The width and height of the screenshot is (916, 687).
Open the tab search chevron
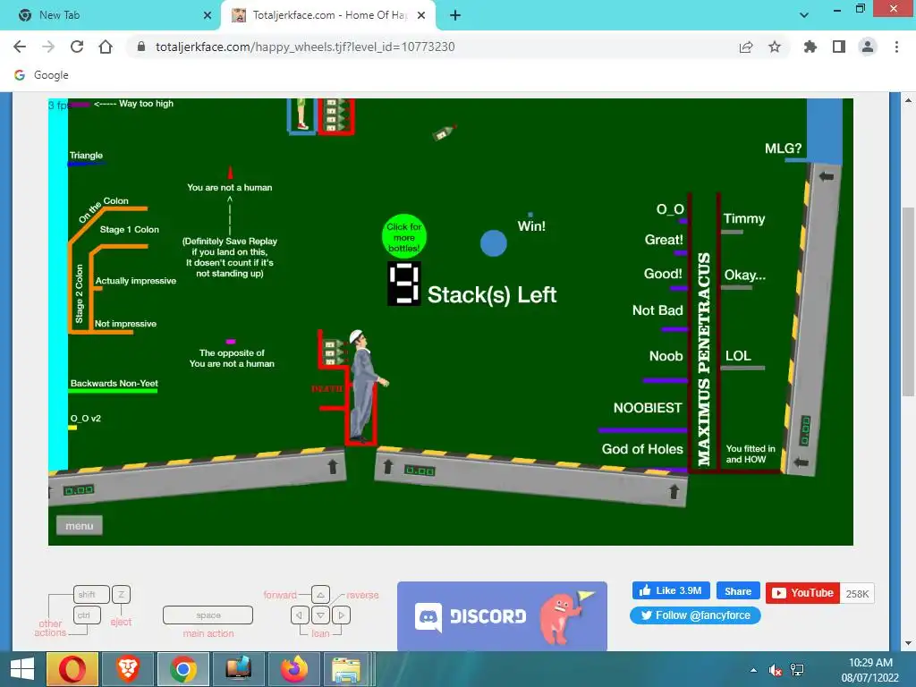(804, 15)
